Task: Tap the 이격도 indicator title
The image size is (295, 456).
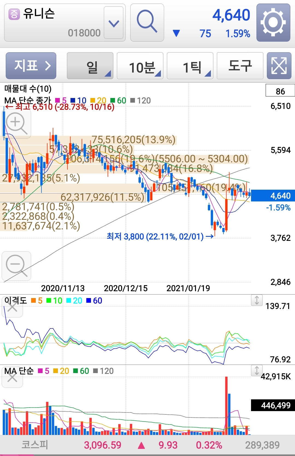Action: pyautogui.click(x=16, y=301)
